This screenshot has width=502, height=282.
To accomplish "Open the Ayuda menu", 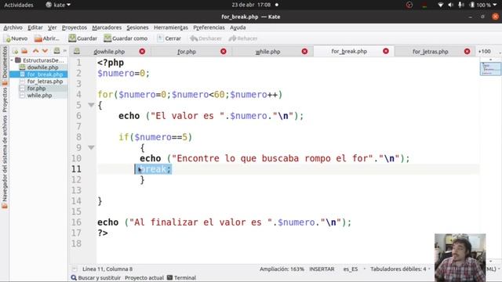I will [x=238, y=27].
